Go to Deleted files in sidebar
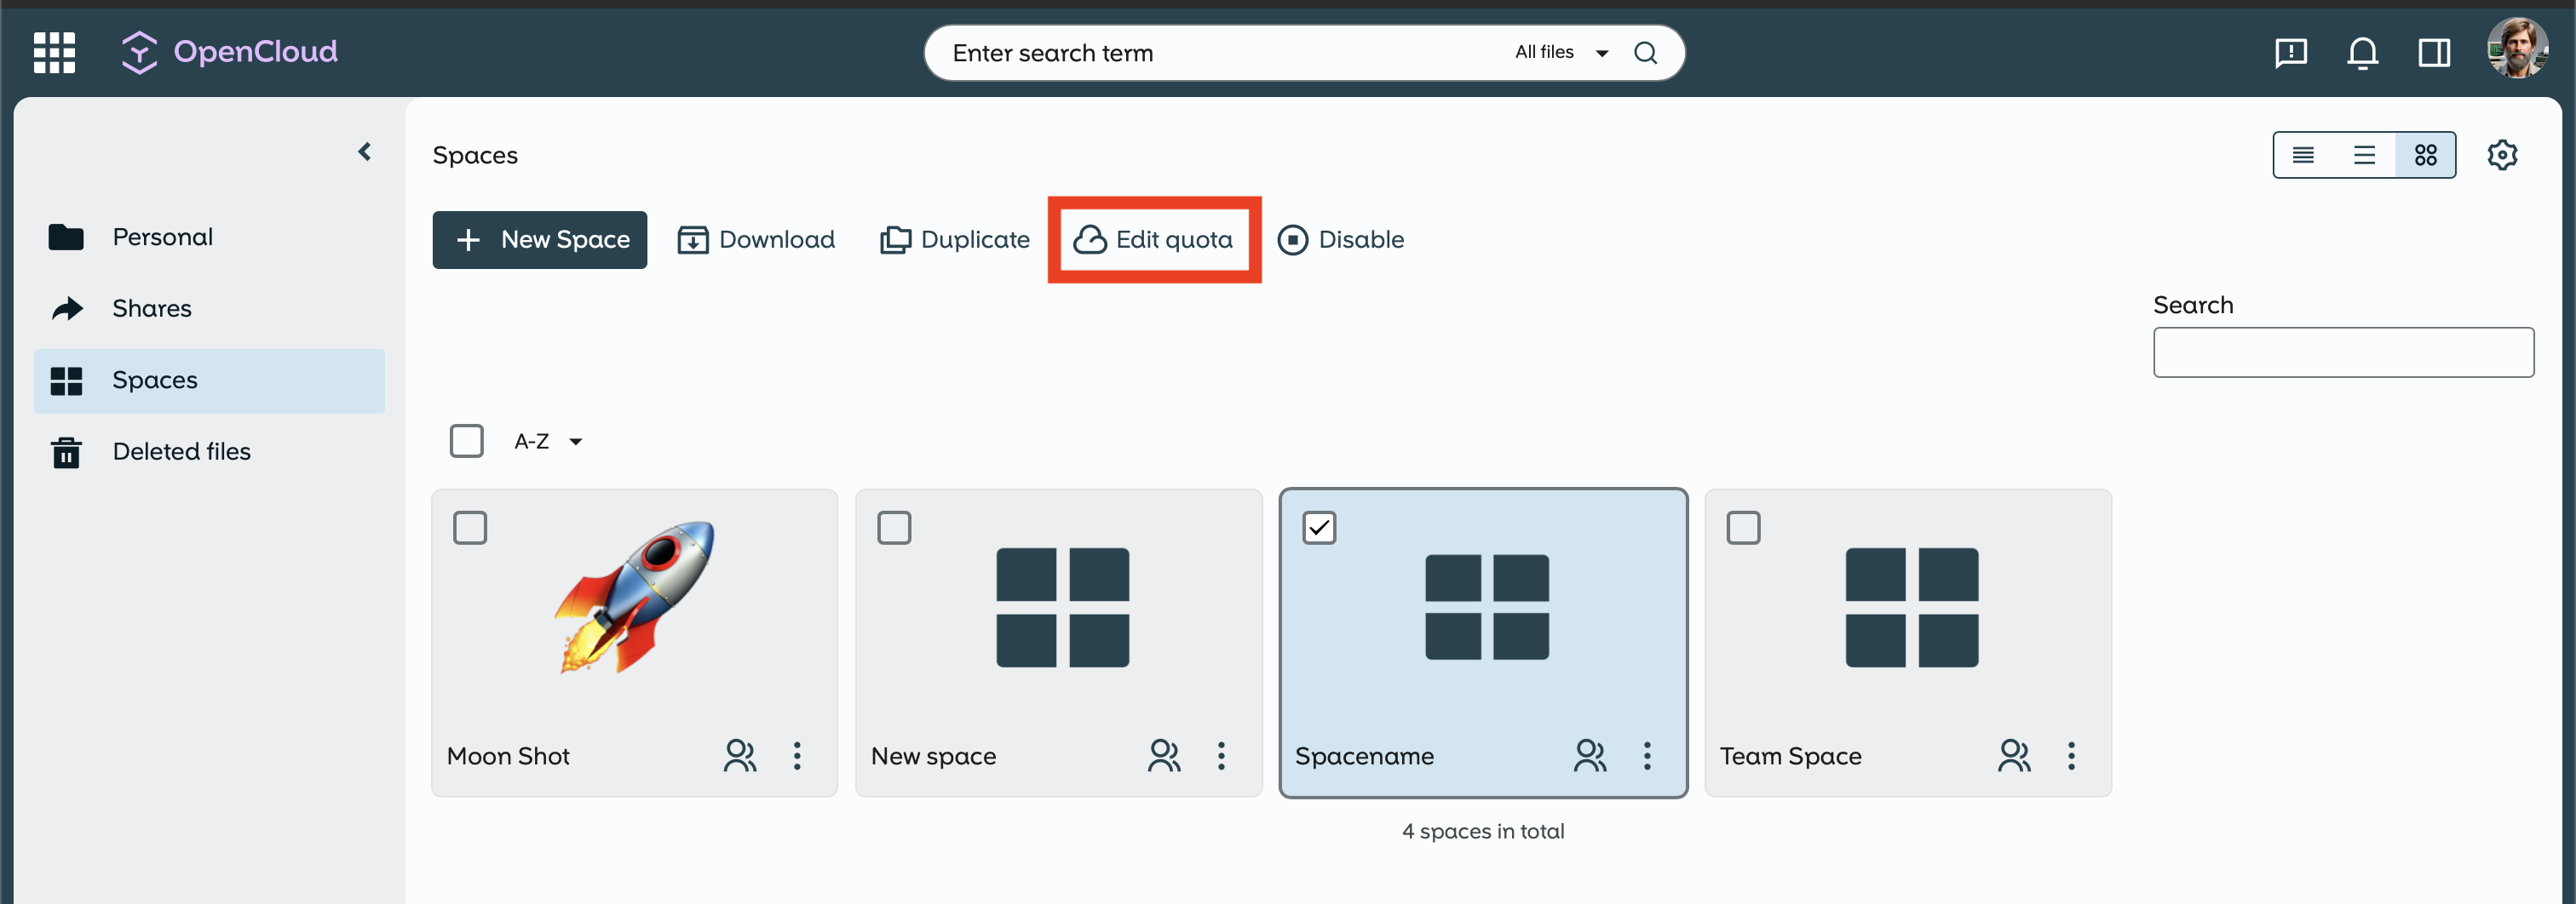The height and width of the screenshot is (904, 2576). tap(181, 451)
